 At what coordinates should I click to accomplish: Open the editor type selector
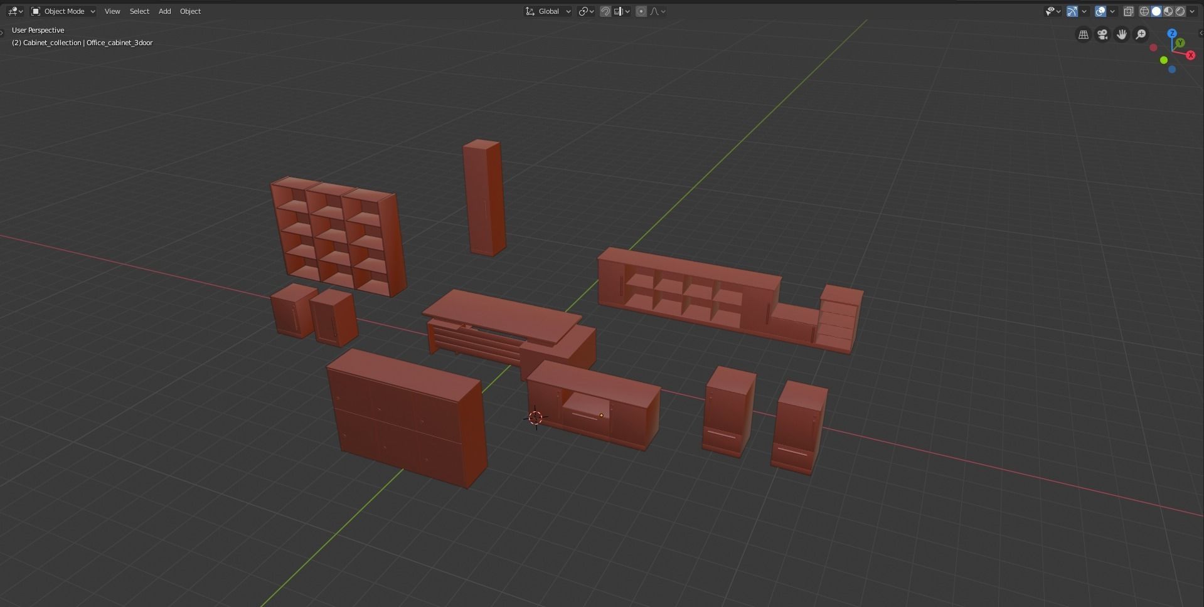pyautogui.click(x=15, y=11)
